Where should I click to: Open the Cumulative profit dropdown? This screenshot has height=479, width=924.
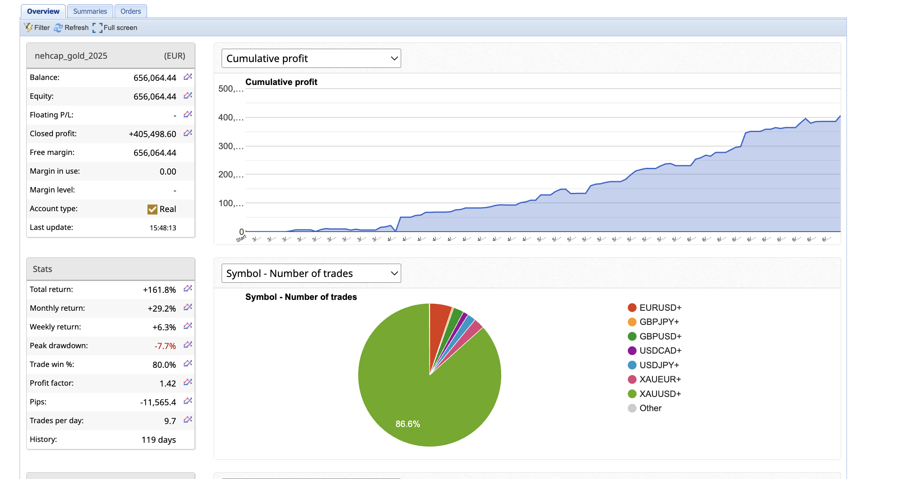[311, 58]
